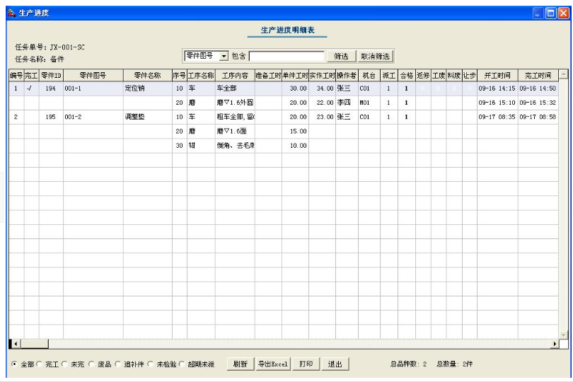Click the filter text input after 包含

tap(286, 57)
